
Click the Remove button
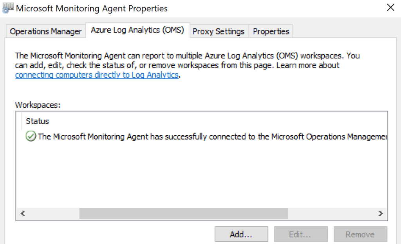point(360,235)
